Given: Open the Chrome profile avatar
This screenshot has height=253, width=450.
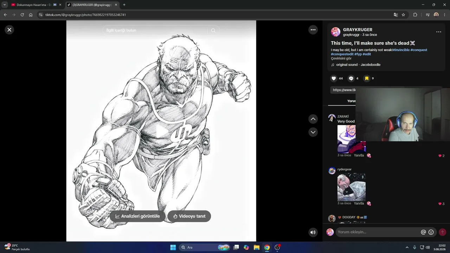Looking at the screenshot, I should click(x=436, y=15).
